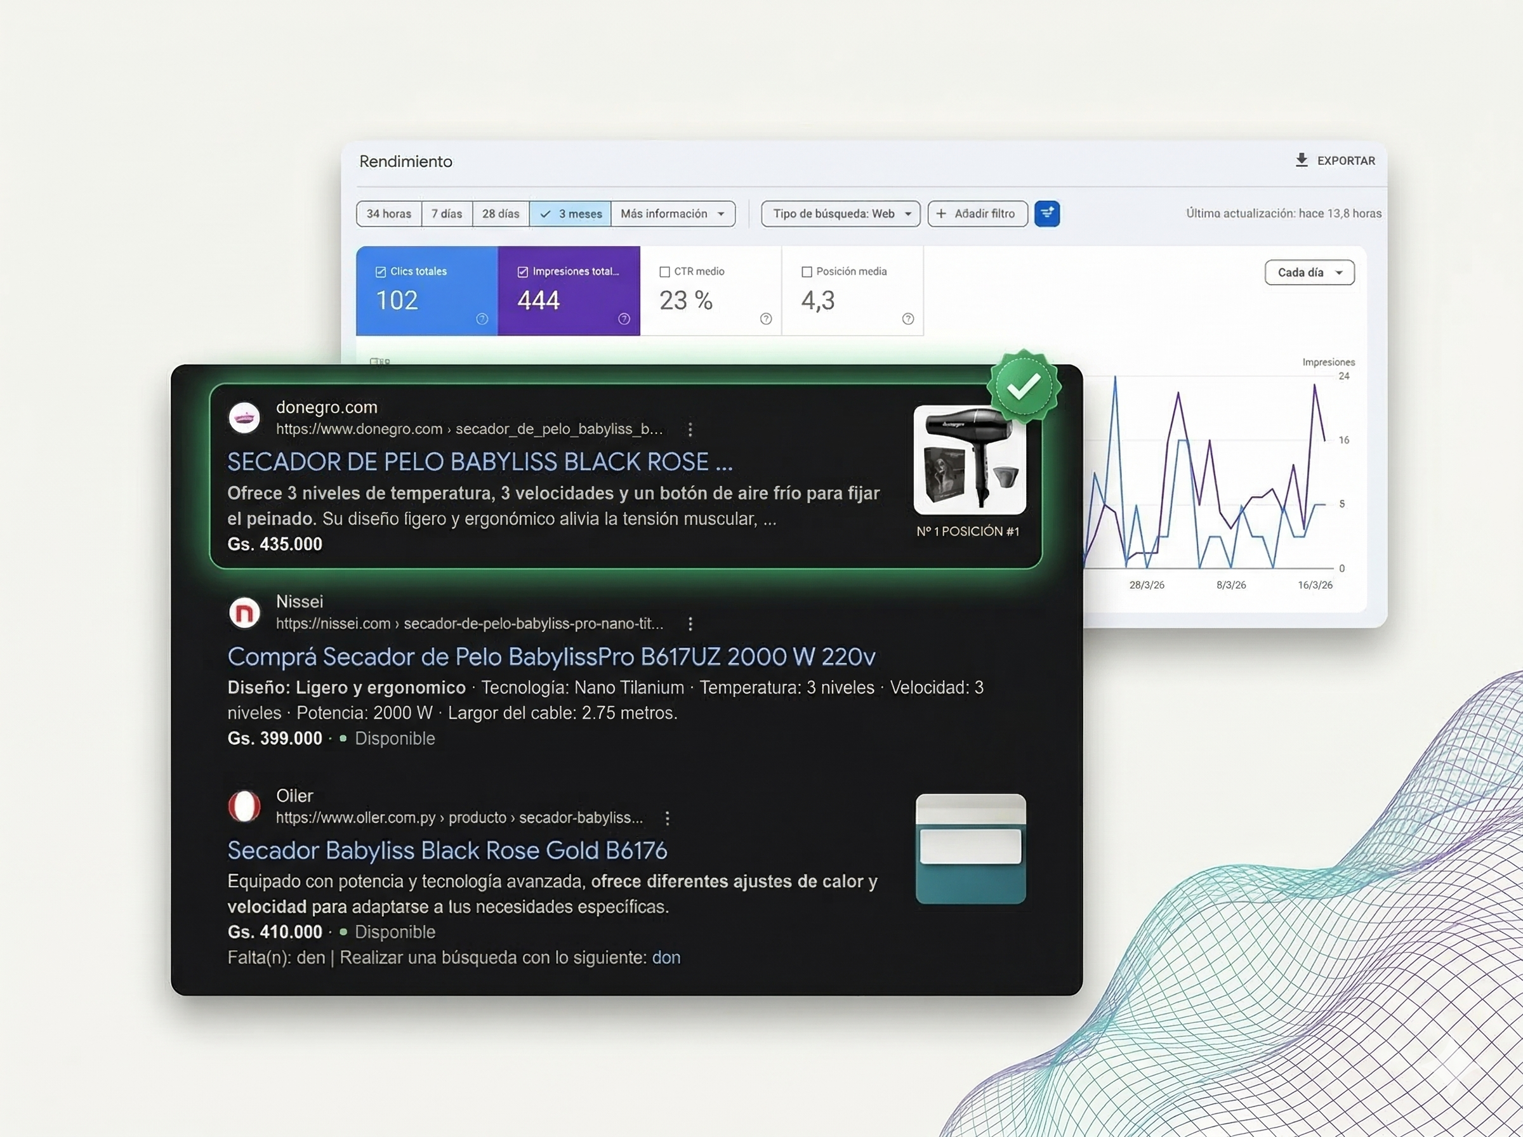Open three-dot menu for donegro.com result
This screenshot has width=1523, height=1137.
point(690,430)
